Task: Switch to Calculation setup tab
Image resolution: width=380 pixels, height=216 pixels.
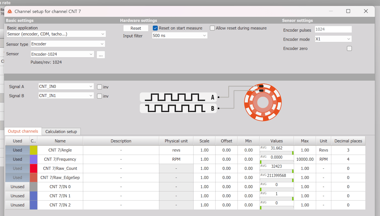Action: pos(61,132)
